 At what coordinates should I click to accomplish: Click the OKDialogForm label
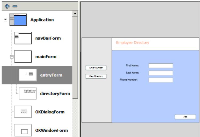tap(50, 112)
